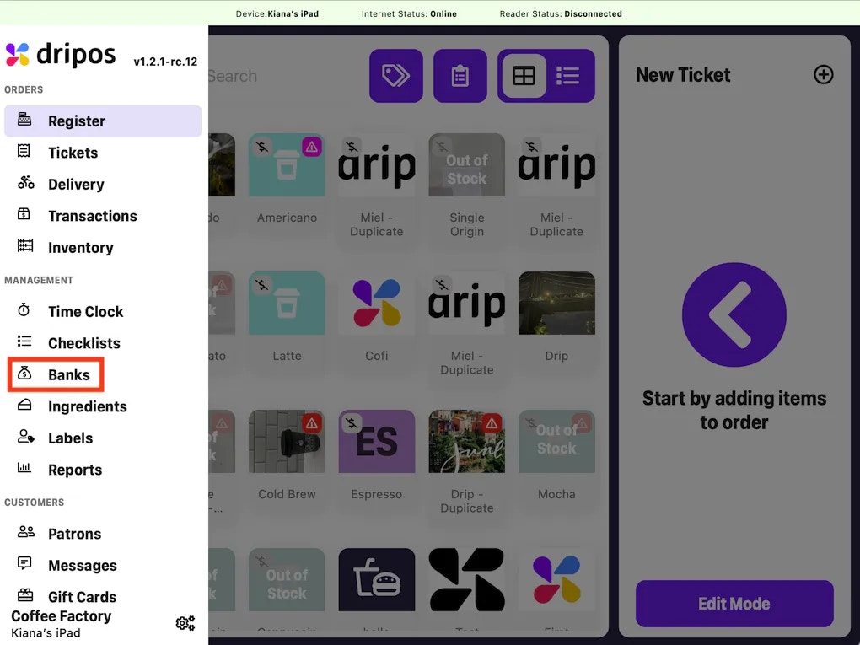
Task: Open the Reports page
Action: click(x=75, y=470)
